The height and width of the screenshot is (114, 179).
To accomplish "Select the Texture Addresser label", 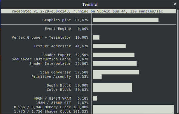I will 52,46.
